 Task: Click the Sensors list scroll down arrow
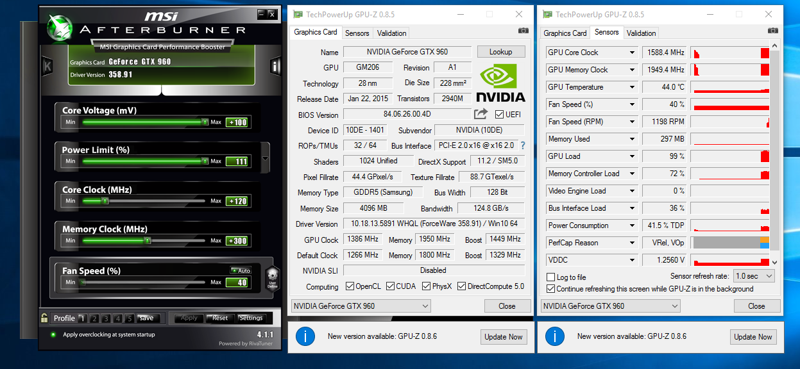coord(774,262)
